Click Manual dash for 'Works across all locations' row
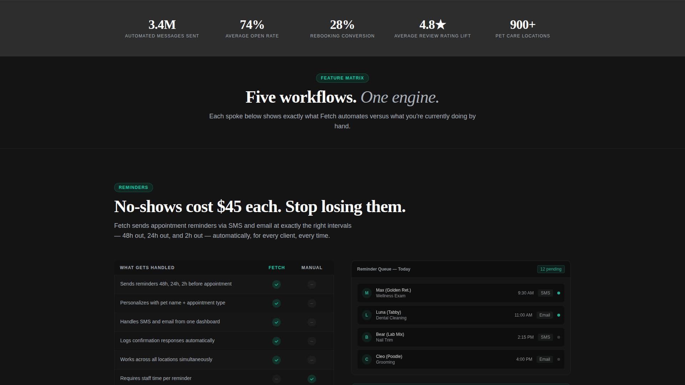The width and height of the screenshot is (685, 385). coord(312,360)
